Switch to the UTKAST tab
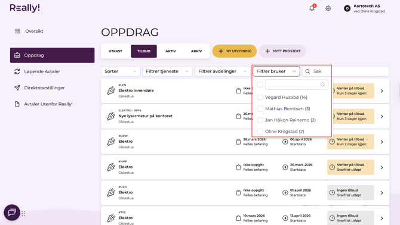Screen dimensions: 400x225 (115, 51)
